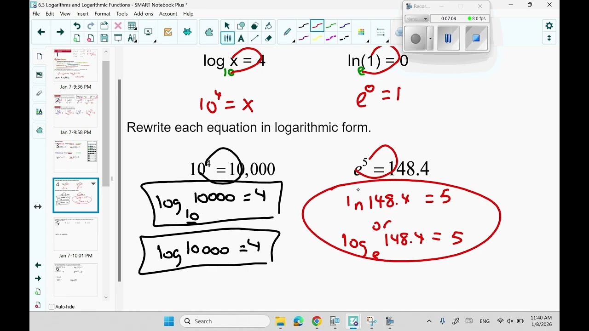Click the recorder Record button

tap(416, 39)
